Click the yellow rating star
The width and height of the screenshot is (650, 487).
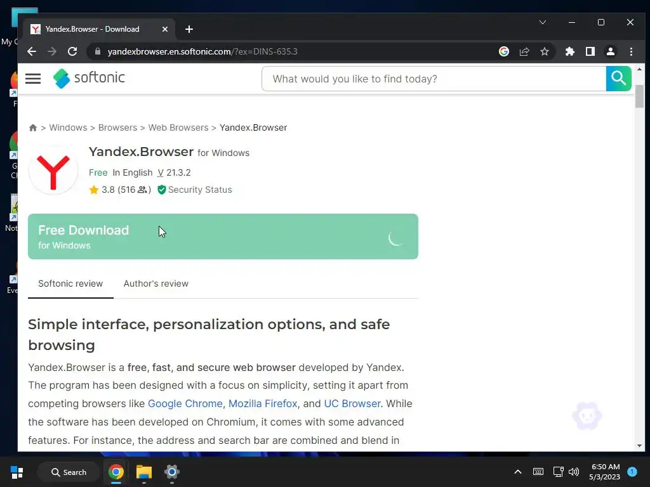coord(94,190)
